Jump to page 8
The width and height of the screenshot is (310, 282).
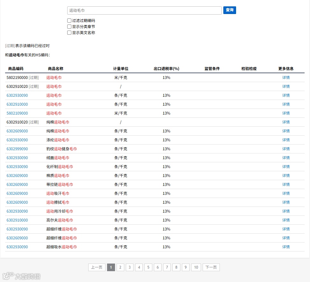point(176,267)
